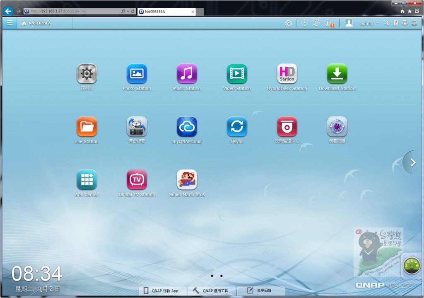The image size is (424, 298).
Task: Open the language globe icon
Action: pyautogui.click(x=405, y=23)
